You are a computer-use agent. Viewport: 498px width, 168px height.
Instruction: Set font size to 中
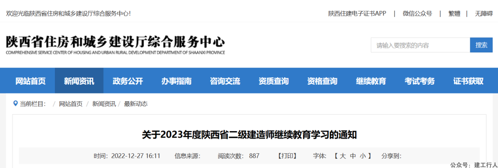pyautogui.click(x=353, y=156)
